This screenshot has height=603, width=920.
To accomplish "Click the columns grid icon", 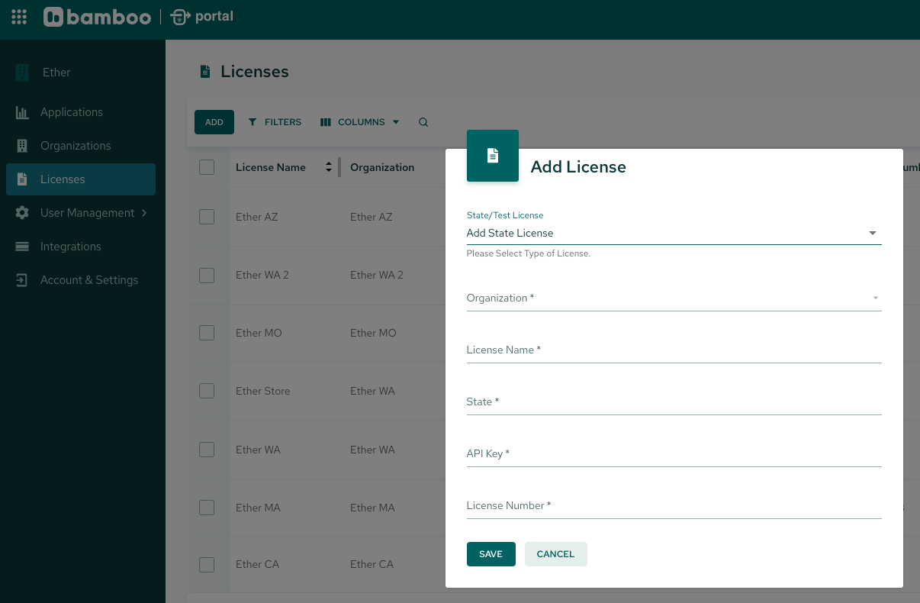I will click(326, 122).
